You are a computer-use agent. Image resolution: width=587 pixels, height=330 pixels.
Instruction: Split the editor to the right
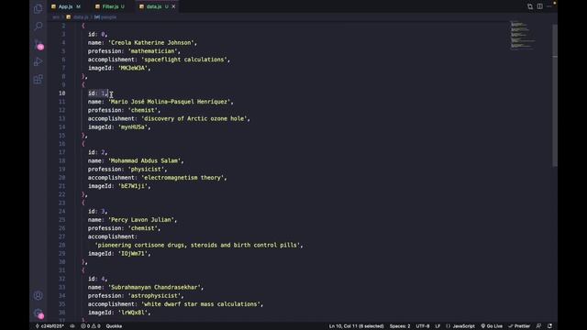(x=540, y=6)
